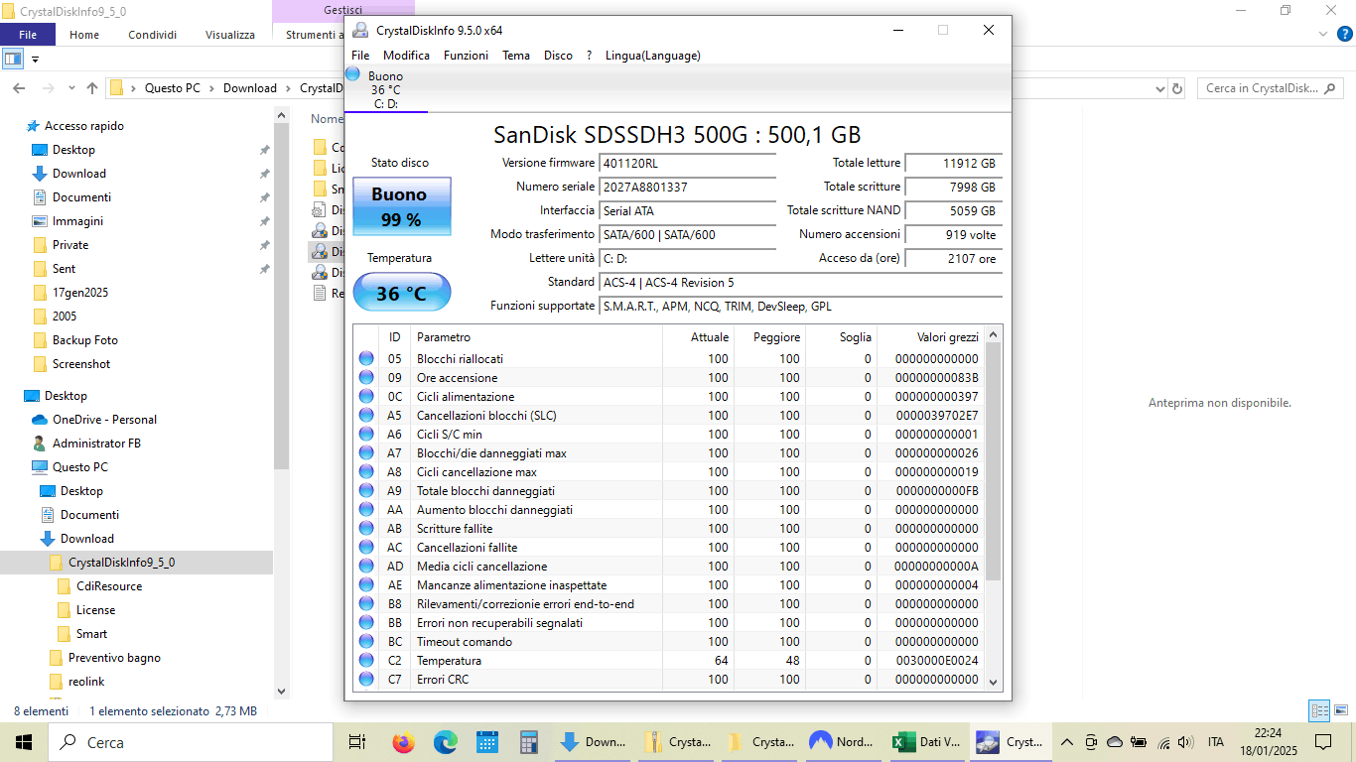Click the OneDrive cloud tray icon
This screenshot has width=1356, height=762.
(x=1115, y=742)
